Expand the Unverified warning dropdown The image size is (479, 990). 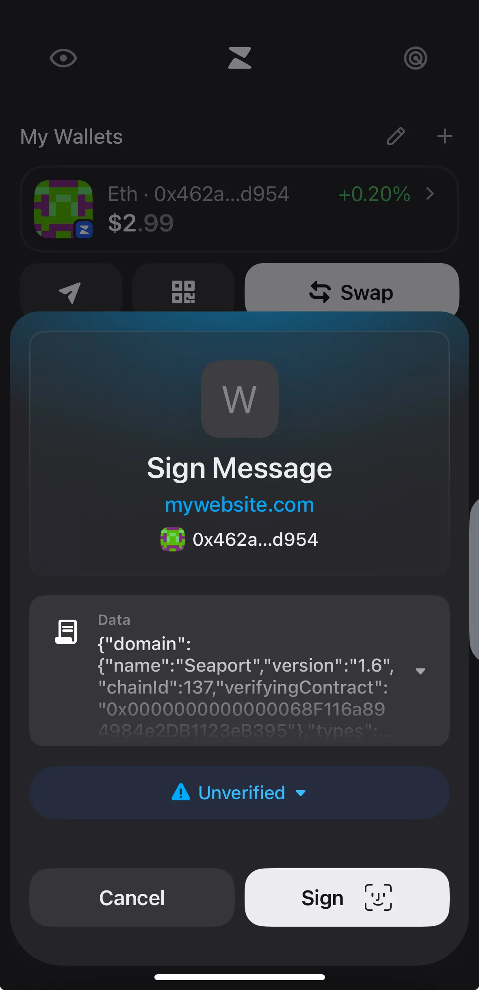coord(240,793)
